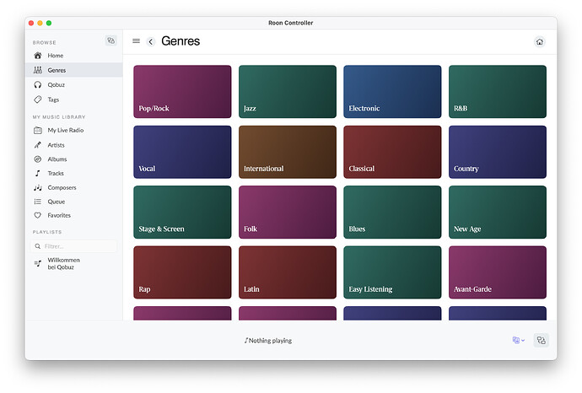Navigate to Albums in the sidebar
The height and width of the screenshot is (393, 582).
57,159
